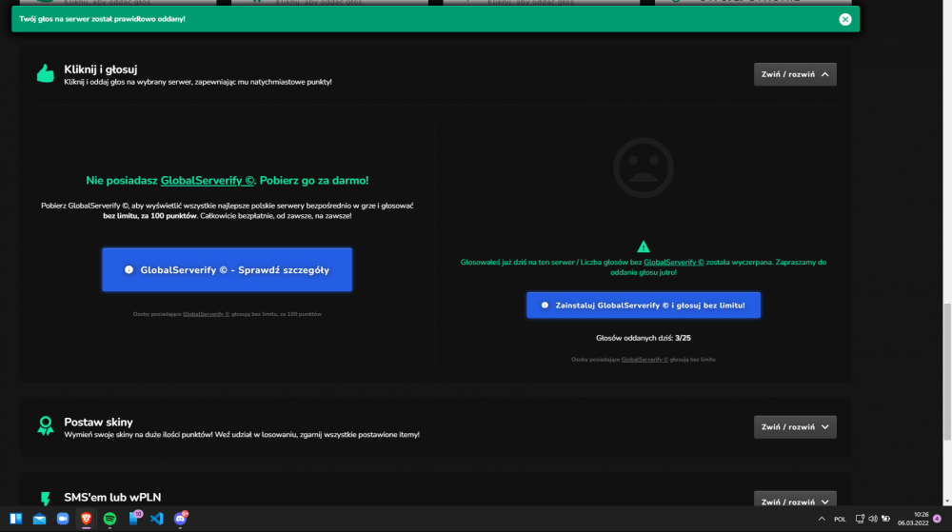This screenshot has height=532, width=952.
Task: Click the volume speaker icon in tray
Action: pos(872,519)
